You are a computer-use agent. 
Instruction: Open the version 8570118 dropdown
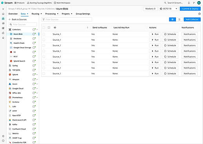(x=169, y=9)
